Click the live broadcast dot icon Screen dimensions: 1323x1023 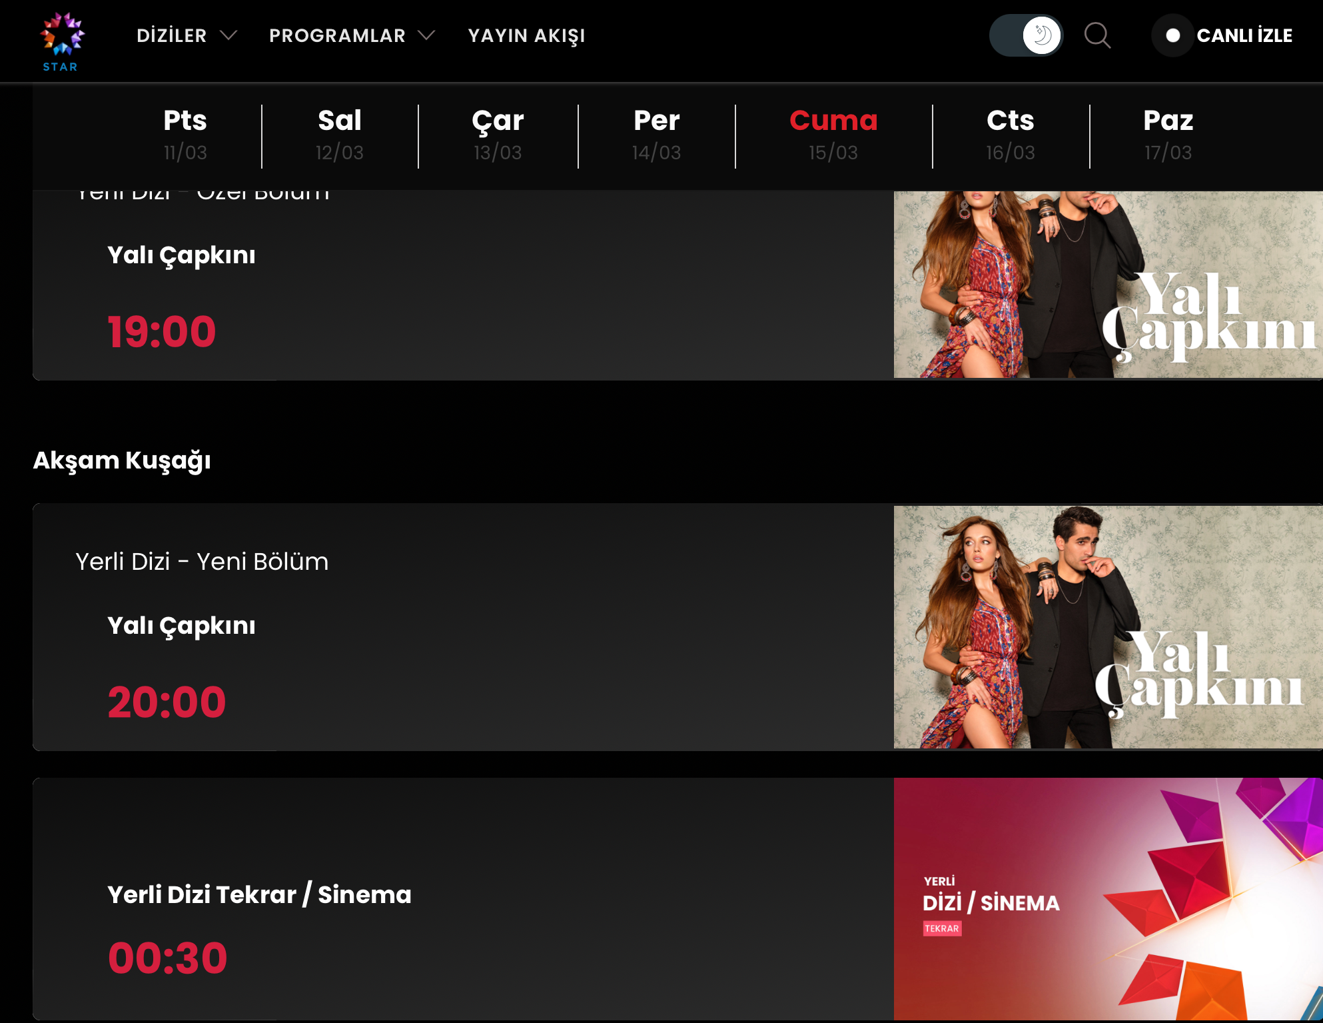click(x=1173, y=35)
